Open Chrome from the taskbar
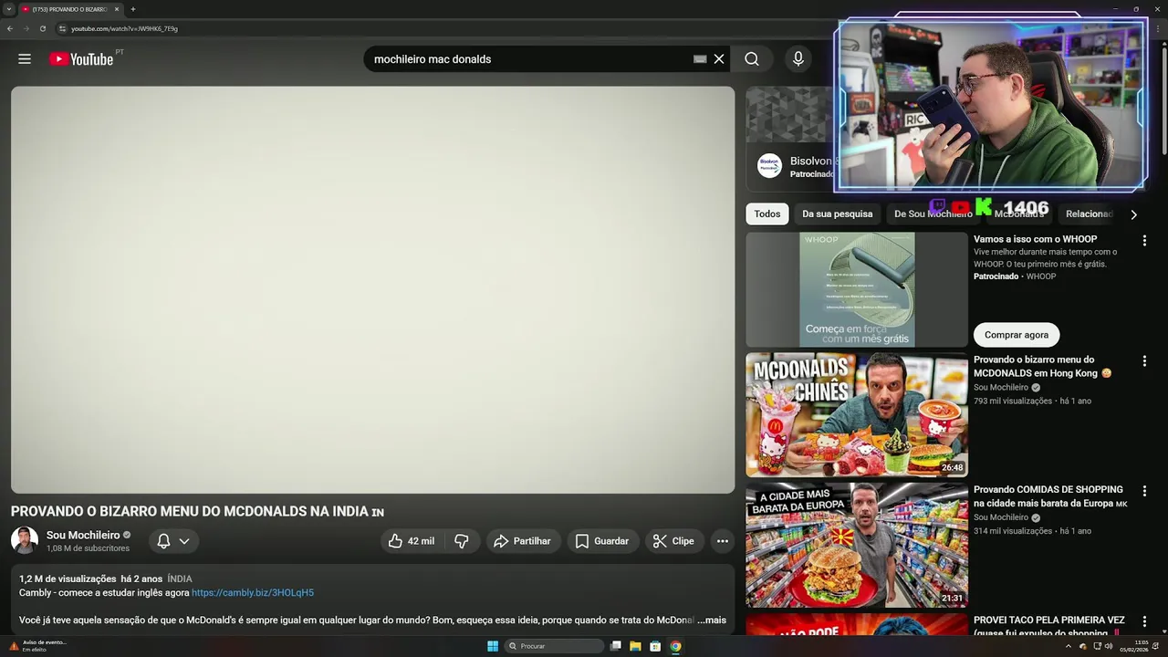Image resolution: width=1168 pixels, height=657 pixels. click(675, 646)
